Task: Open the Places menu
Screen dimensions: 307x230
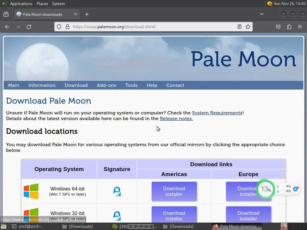Action: [x=42, y=4]
